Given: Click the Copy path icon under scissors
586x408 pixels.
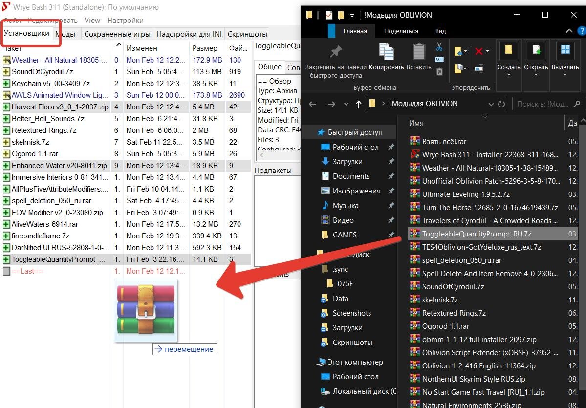Looking at the screenshot, I should pyautogui.click(x=439, y=59).
